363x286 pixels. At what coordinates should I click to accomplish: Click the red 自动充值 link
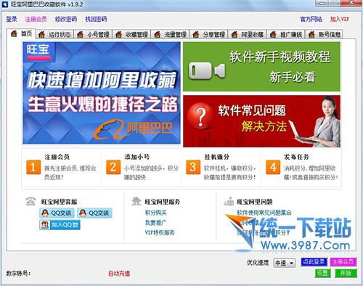point(119,274)
